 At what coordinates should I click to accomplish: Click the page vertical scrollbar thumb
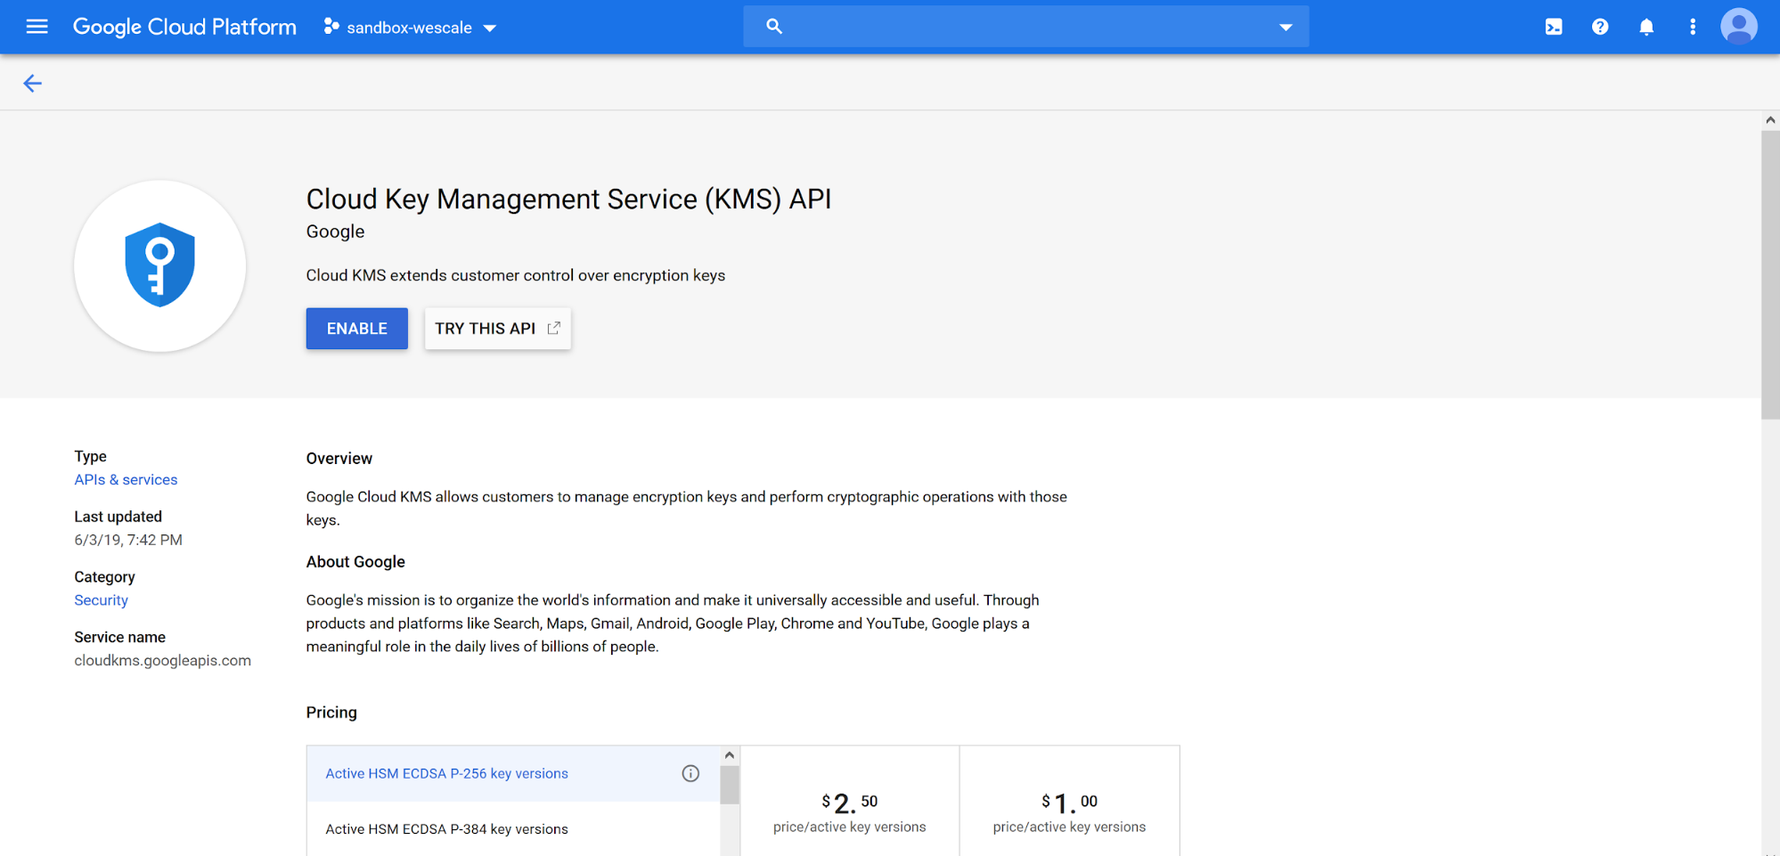[x=1770, y=274]
